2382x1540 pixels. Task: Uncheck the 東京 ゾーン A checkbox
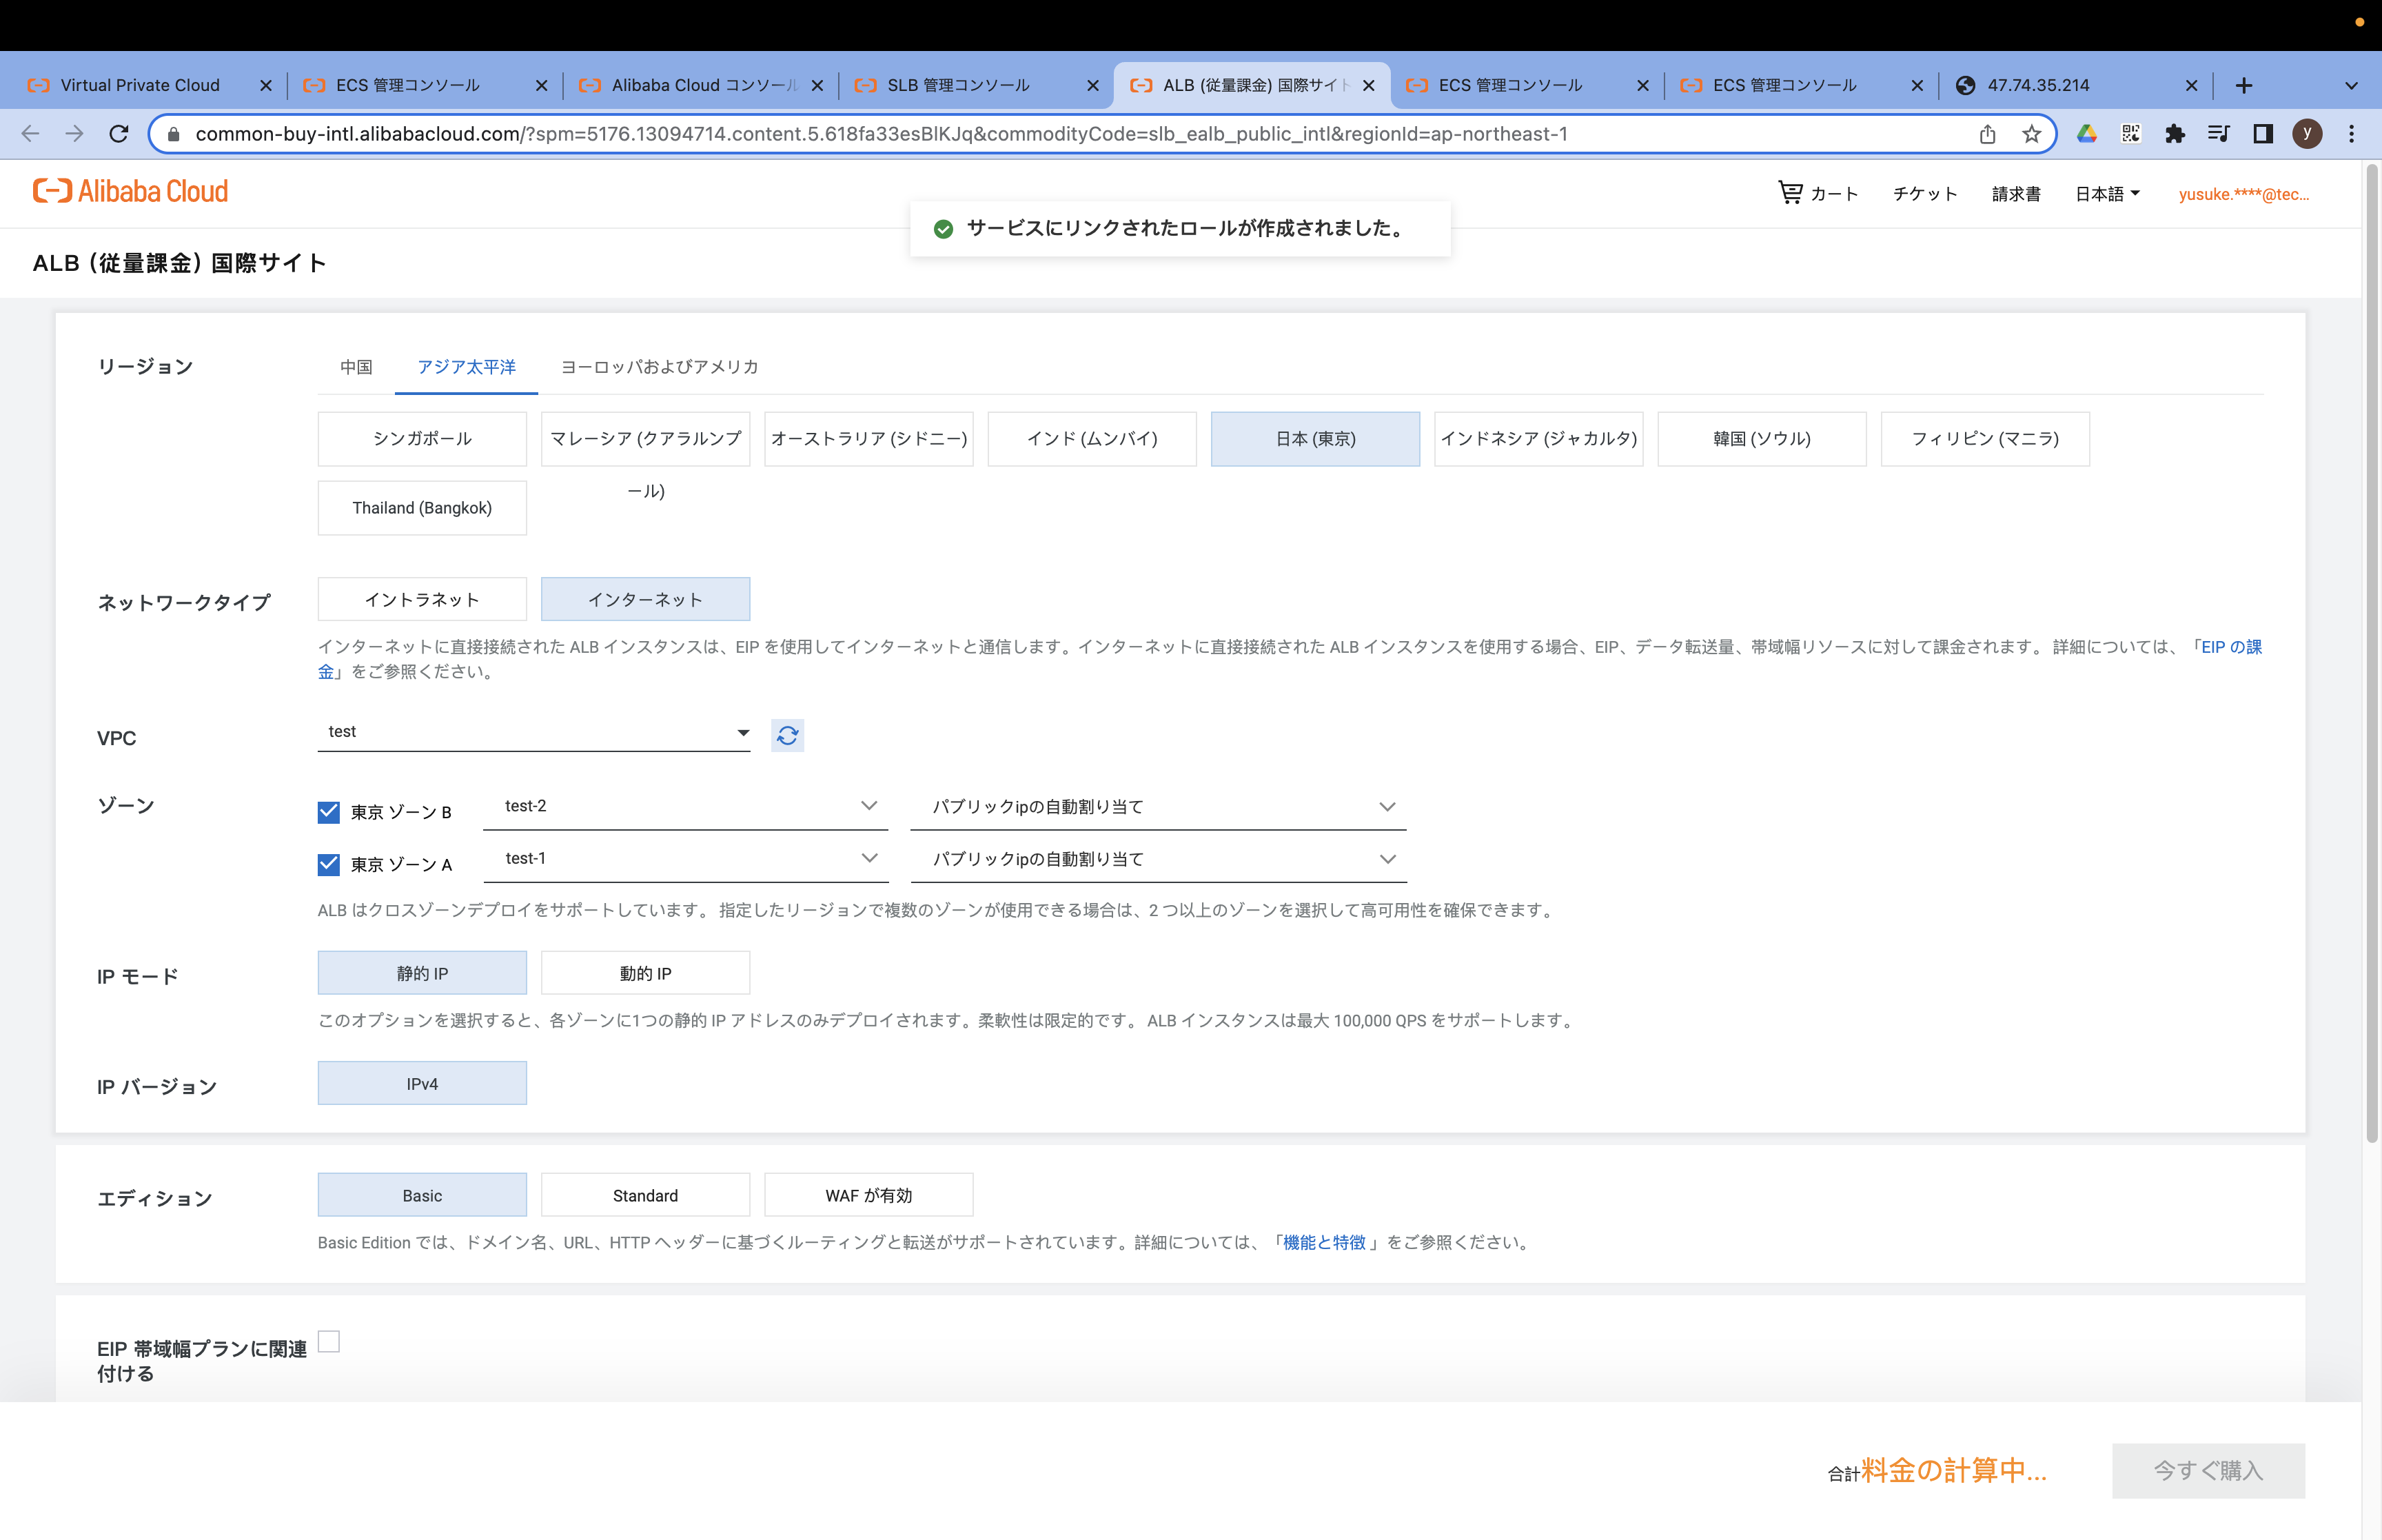[329, 864]
